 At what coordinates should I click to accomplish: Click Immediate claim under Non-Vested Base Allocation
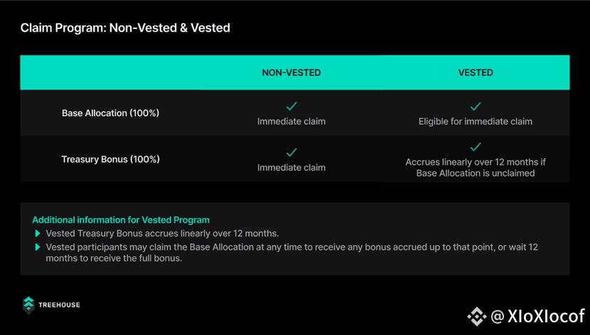(291, 121)
